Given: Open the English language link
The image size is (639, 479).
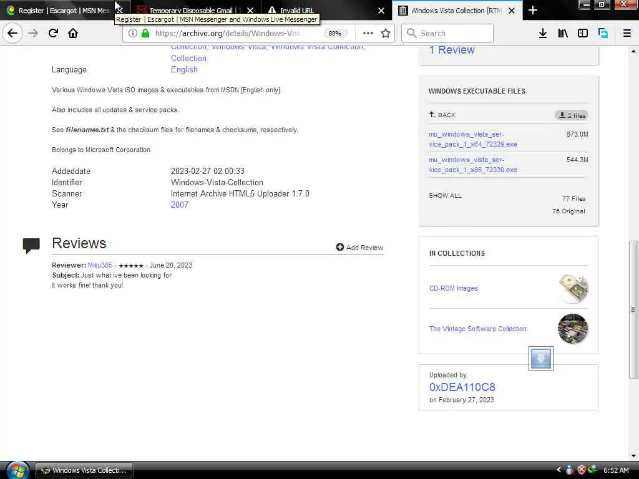Looking at the screenshot, I should pos(184,70).
